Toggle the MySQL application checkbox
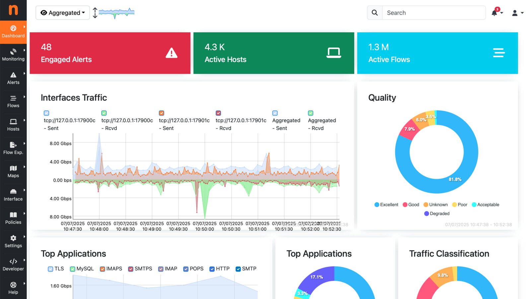The height and width of the screenshot is (299, 531). point(73,269)
